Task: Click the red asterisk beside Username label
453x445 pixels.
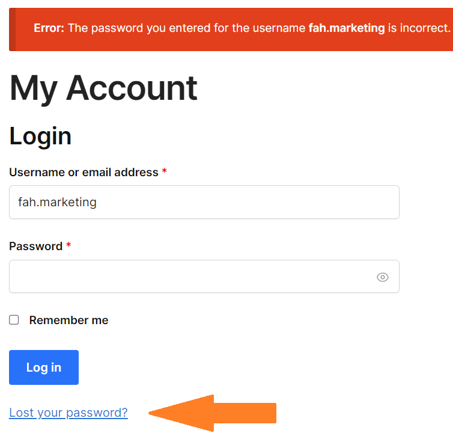Action: [x=165, y=173]
